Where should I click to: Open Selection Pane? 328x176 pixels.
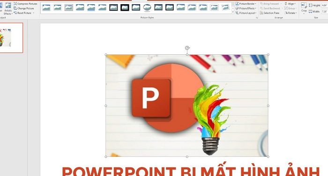click(x=270, y=13)
